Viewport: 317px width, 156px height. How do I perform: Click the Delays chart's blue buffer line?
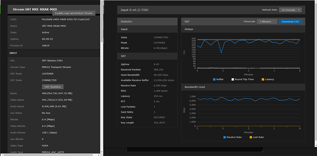(221, 52)
